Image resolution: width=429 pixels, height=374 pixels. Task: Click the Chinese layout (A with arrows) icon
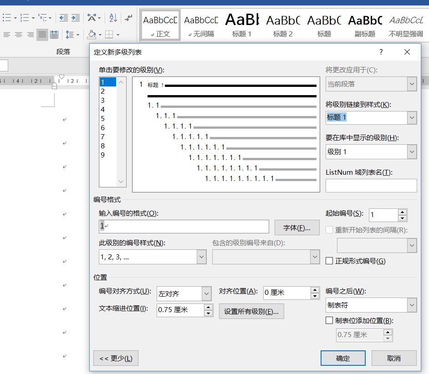(x=92, y=18)
